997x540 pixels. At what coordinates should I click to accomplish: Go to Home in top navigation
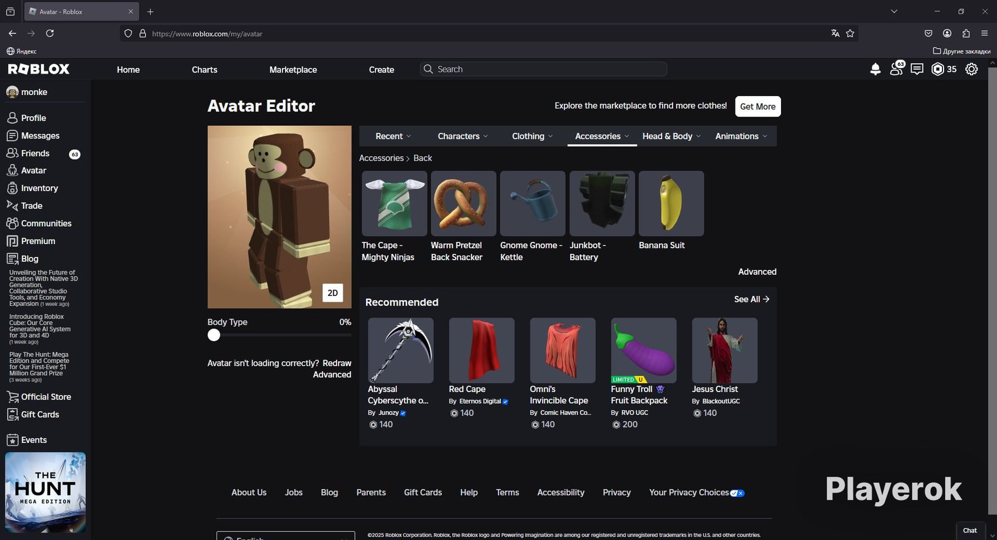click(128, 70)
